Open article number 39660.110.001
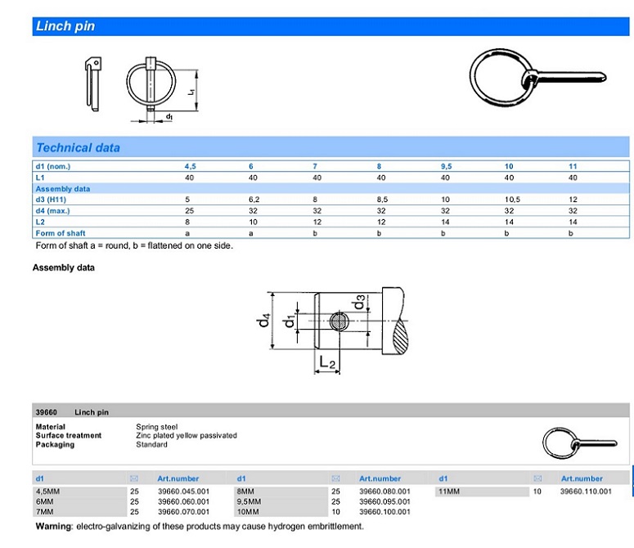Viewport: 634px width, 548px height. click(x=586, y=491)
